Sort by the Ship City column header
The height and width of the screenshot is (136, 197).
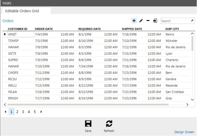click(x=172, y=29)
